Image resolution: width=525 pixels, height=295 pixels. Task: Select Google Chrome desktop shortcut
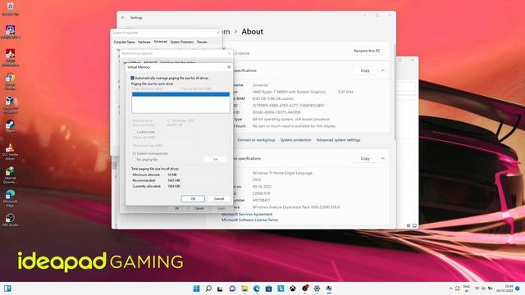10,81
